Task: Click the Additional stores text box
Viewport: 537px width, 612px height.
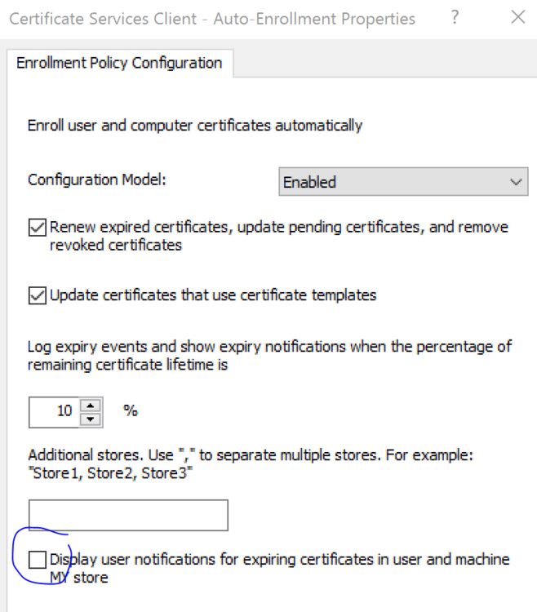Action: 128,516
